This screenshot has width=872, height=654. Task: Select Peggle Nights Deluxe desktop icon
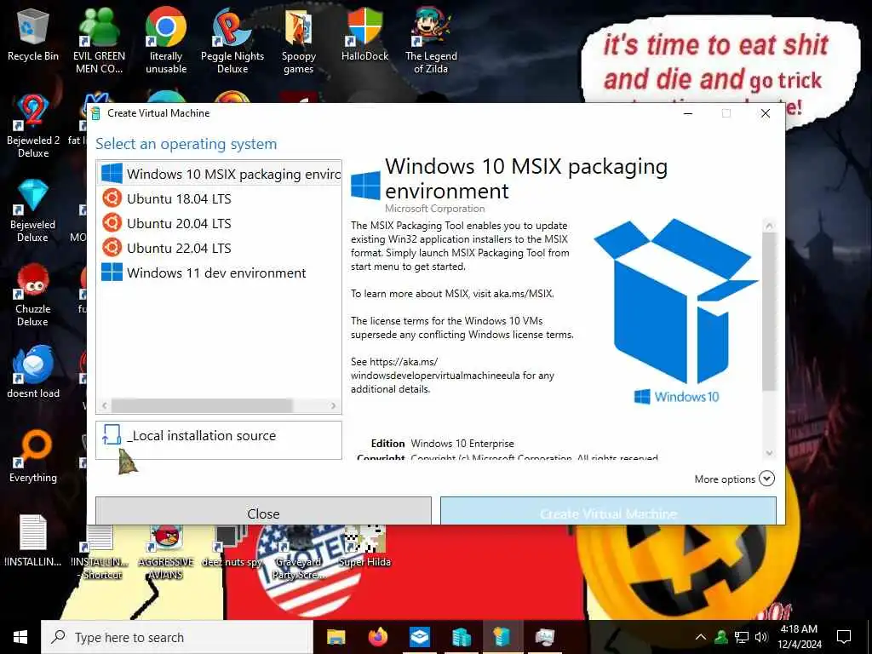coord(232,41)
